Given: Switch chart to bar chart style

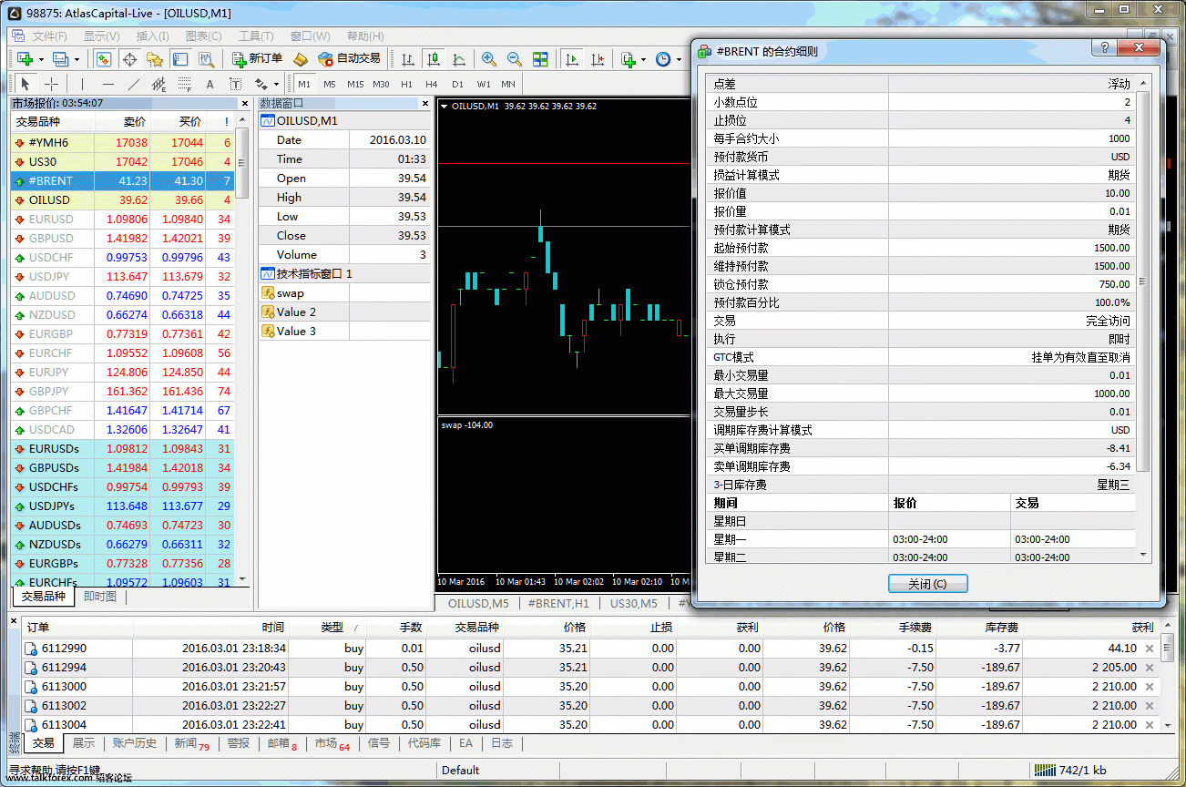Looking at the screenshot, I should (408, 59).
